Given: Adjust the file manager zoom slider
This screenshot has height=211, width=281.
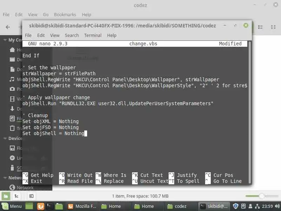Looking at the screenshot, I should 262,196.
